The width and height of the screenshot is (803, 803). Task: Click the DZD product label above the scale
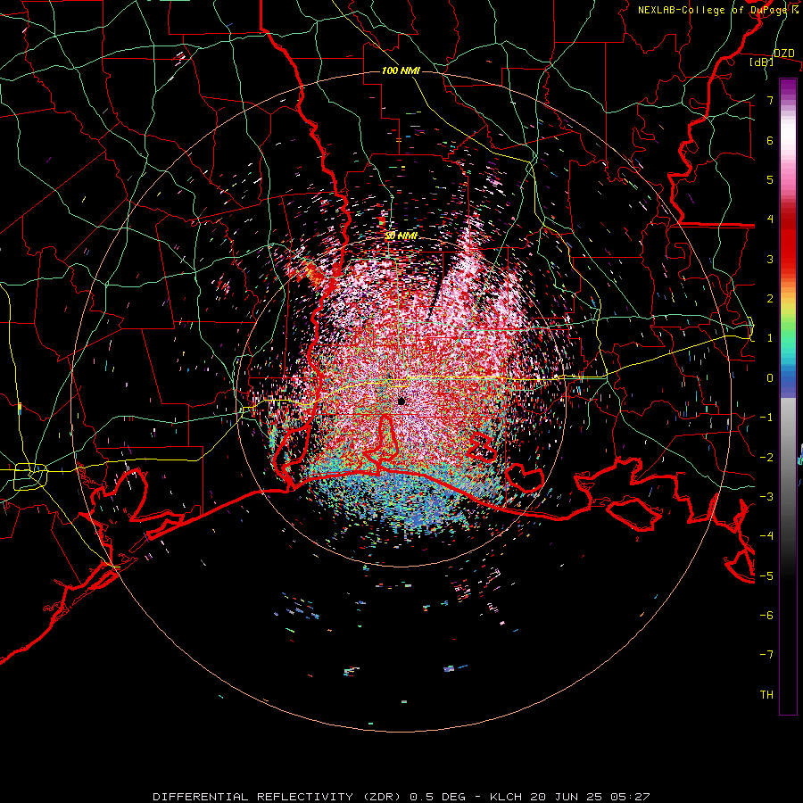pyautogui.click(x=783, y=54)
